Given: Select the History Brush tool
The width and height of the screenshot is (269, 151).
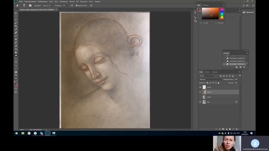Looking at the screenshot, I should 16,42.
